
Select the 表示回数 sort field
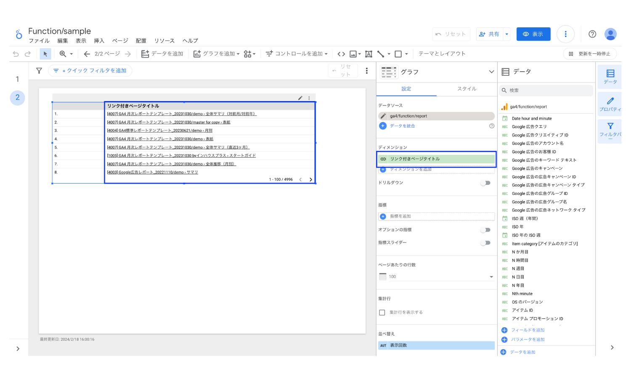[x=436, y=345]
